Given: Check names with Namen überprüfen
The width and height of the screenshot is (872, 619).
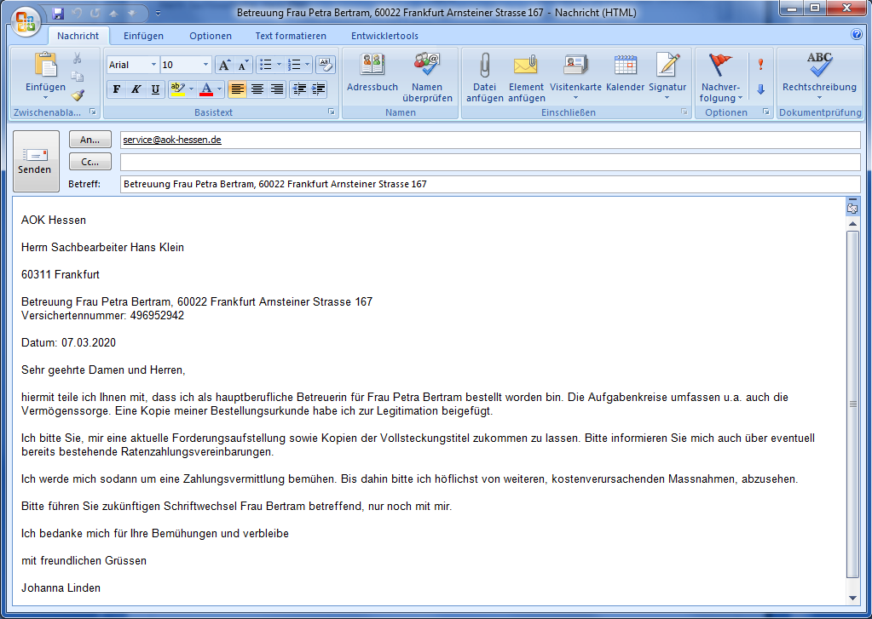Looking at the screenshot, I should (427, 77).
